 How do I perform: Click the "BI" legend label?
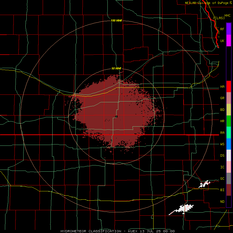point(222,190)
